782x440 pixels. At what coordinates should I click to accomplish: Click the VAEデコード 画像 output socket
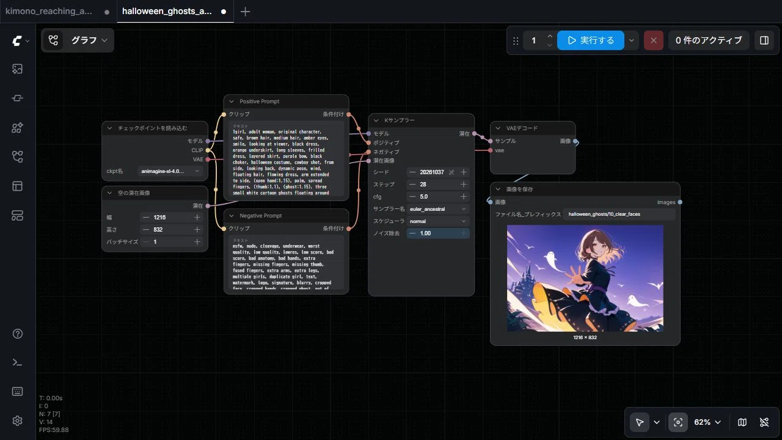pyautogui.click(x=575, y=141)
